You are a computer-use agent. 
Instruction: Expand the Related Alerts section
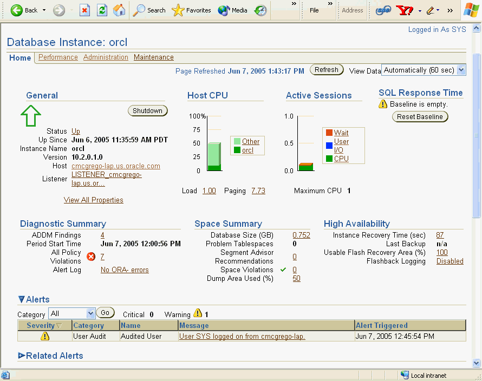click(x=23, y=356)
